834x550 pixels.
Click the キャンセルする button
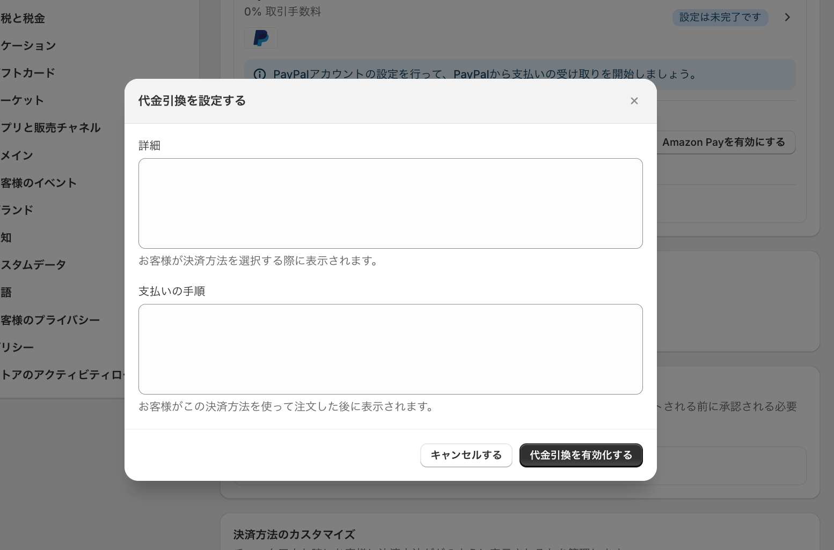tap(466, 455)
